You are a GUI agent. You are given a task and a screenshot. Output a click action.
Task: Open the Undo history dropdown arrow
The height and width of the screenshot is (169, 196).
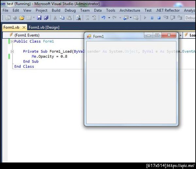[109, 18]
